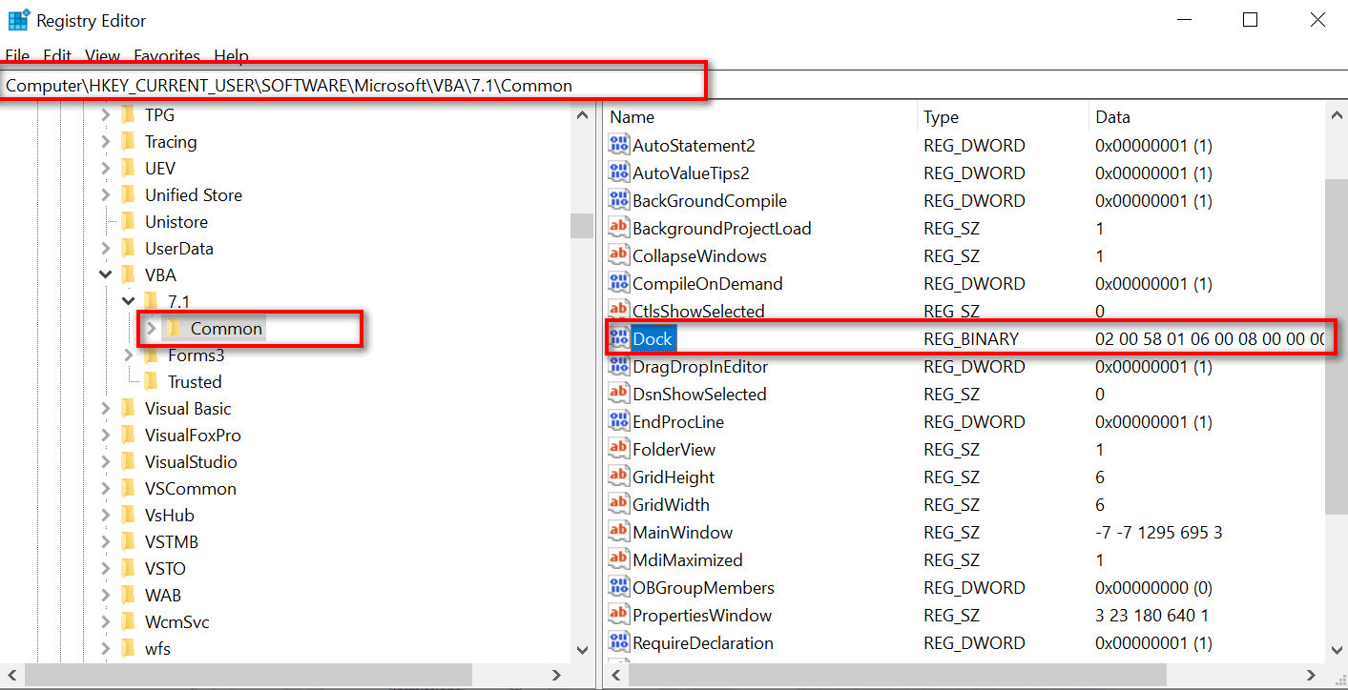Sort values by the Data column header
Screen dimensions: 1348x690
coord(1207,117)
